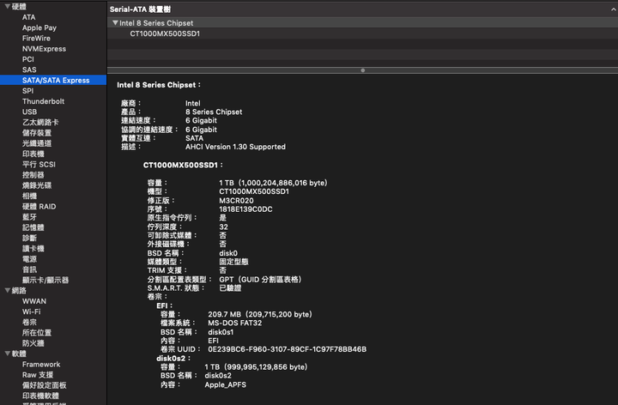Select 偏好設定面板 preference panes entry
The width and height of the screenshot is (618, 405).
point(44,385)
